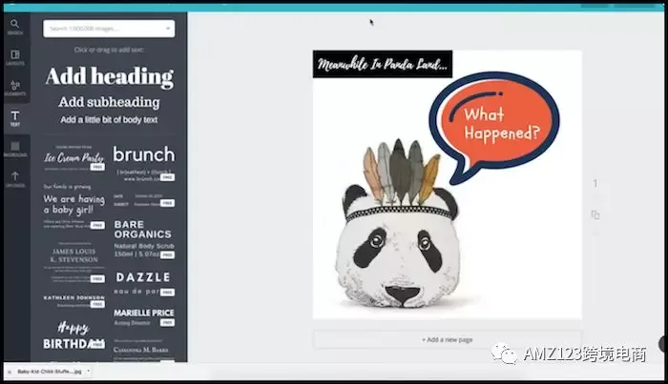Viewport: 668px width, 384px height.
Task: Open the Background panel in the sidebar
Action: (15, 150)
